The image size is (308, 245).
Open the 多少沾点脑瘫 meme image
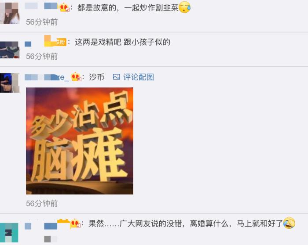point(80,141)
